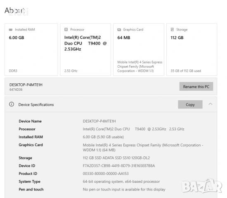
Task: Click the 64 MB graphics memory value
Action: click(124, 38)
